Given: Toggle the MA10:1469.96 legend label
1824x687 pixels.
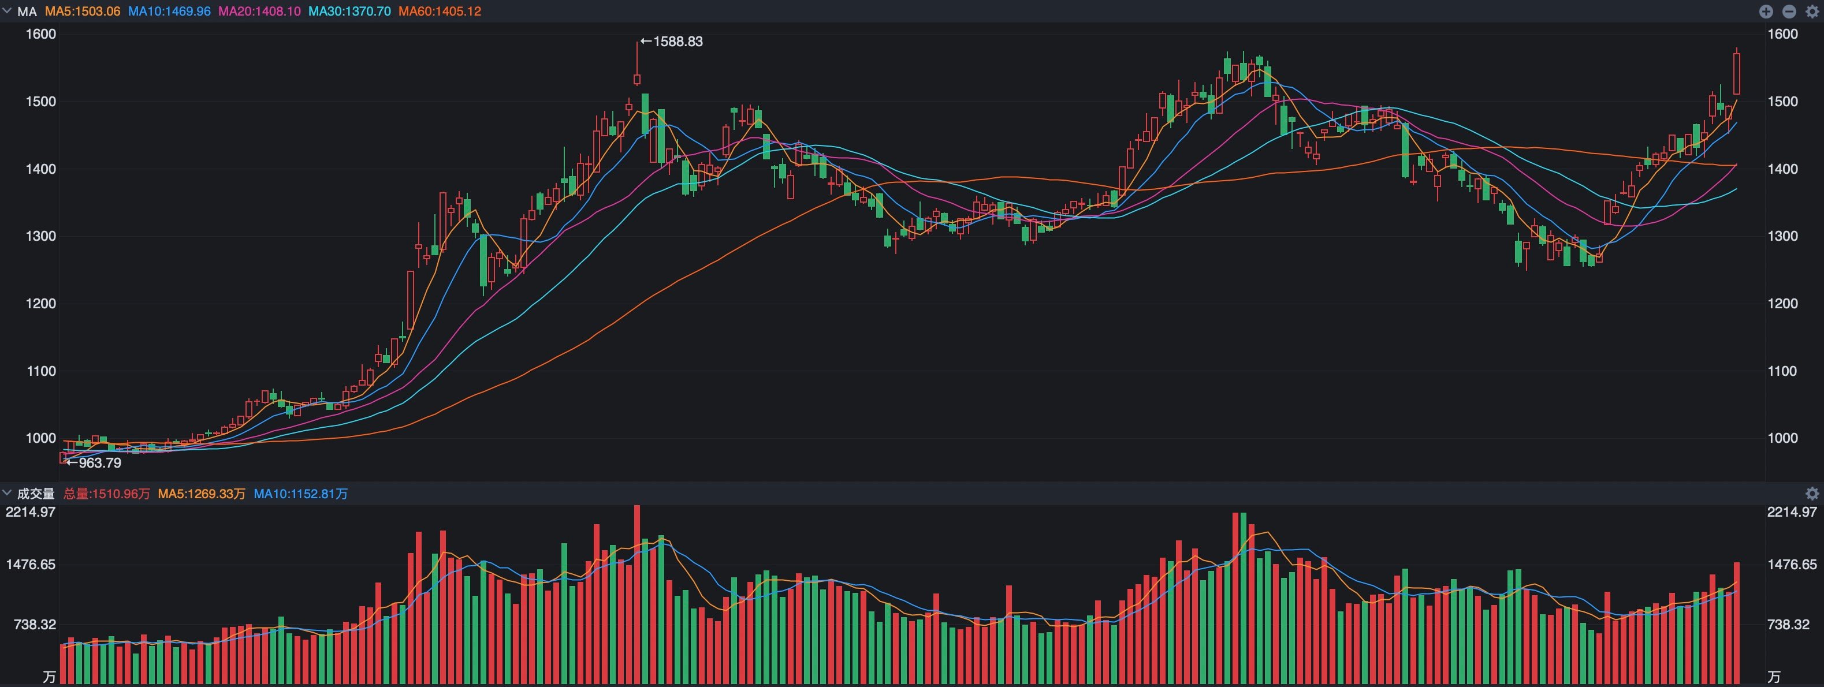Looking at the screenshot, I should click(x=169, y=12).
